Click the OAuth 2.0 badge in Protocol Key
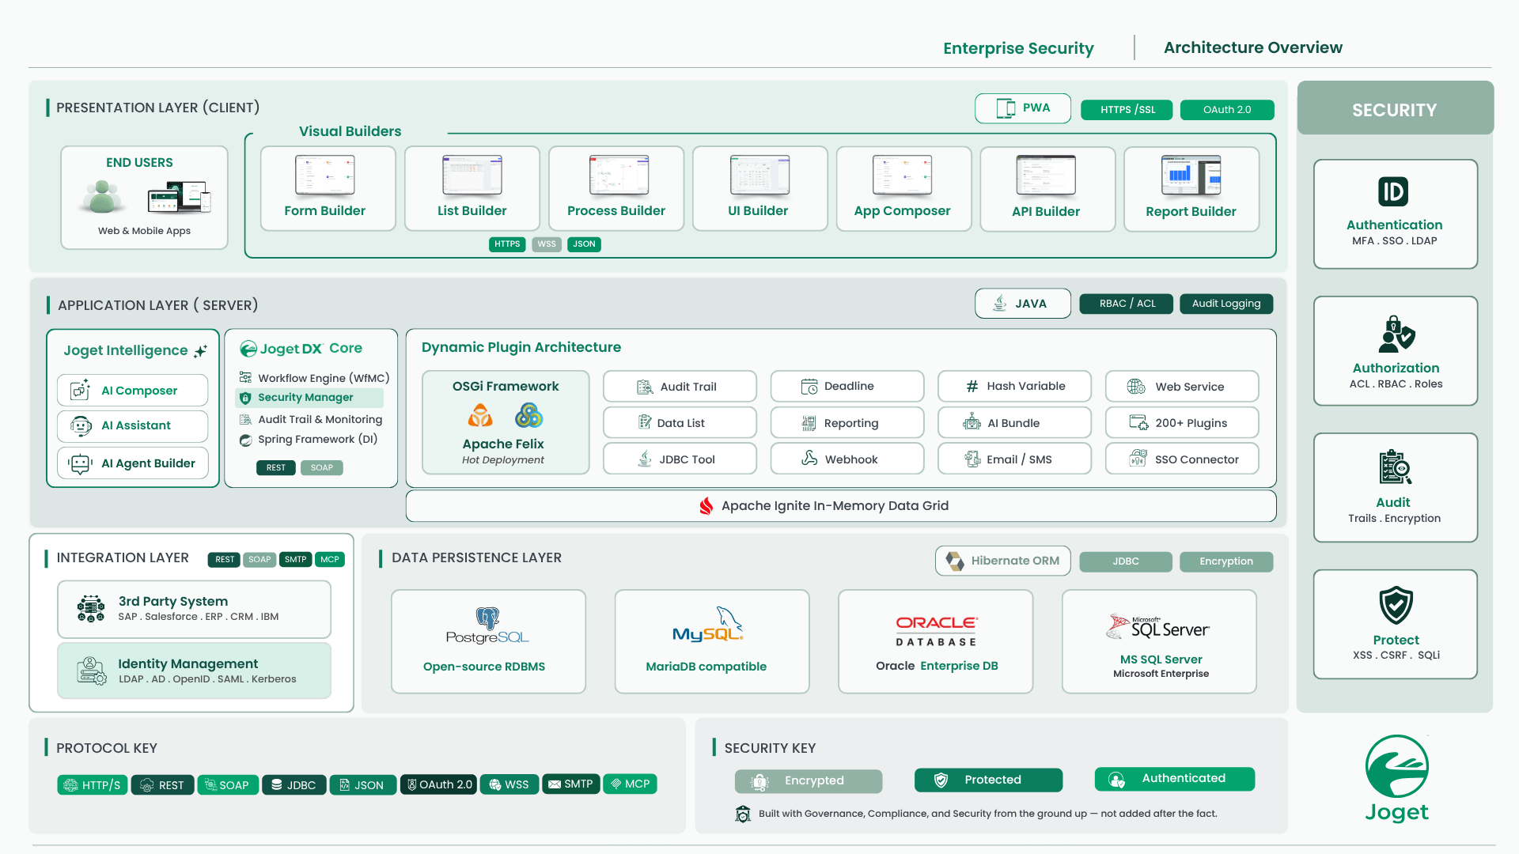 click(x=438, y=784)
